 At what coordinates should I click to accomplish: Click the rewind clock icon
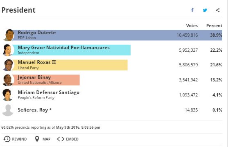click(x=7, y=139)
